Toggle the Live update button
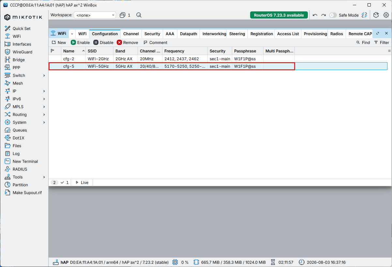392x267 pixels. coord(82,182)
